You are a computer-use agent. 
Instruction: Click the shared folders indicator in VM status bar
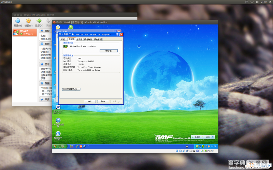[190, 151]
